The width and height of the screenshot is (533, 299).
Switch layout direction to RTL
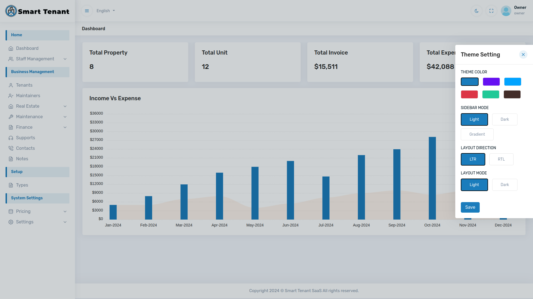pos(501,159)
